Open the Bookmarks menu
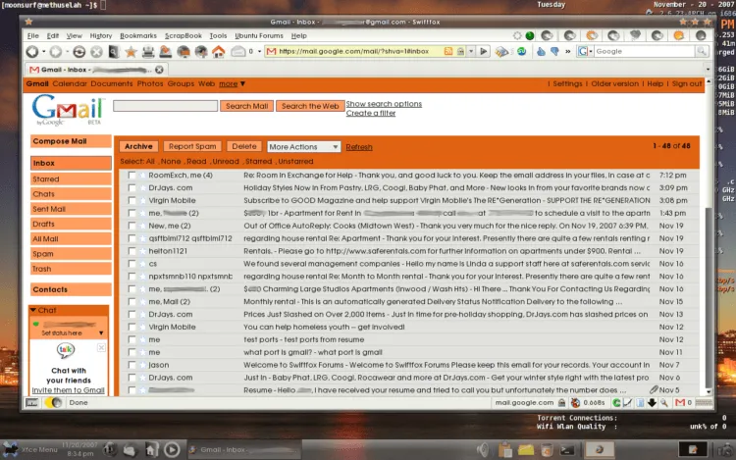 [138, 35]
